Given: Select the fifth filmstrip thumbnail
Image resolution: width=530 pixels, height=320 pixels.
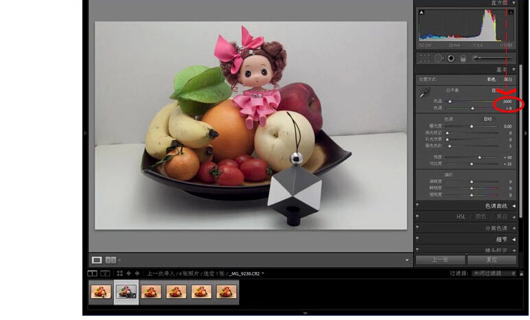Looking at the screenshot, I should 201,292.
